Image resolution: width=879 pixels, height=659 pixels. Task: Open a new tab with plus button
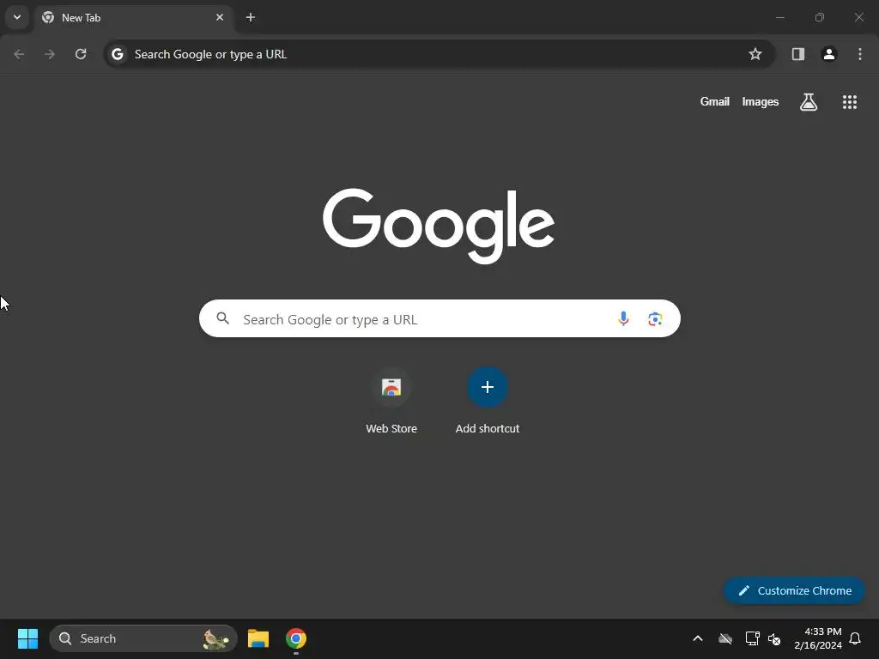pyautogui.click(x=251, y=17)
